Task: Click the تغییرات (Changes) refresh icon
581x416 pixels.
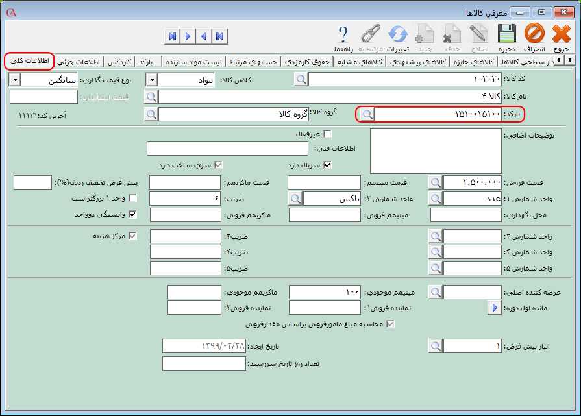Action: pos(397,32)
